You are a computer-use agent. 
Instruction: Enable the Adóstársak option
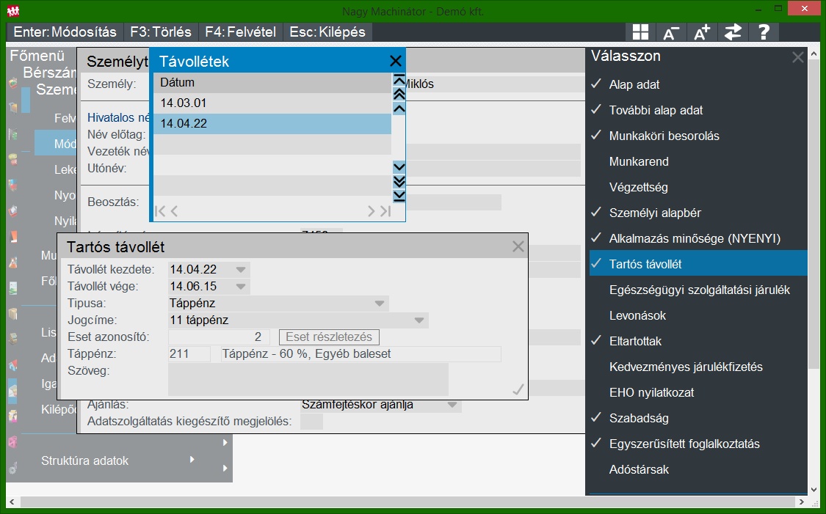click(698, 469)
